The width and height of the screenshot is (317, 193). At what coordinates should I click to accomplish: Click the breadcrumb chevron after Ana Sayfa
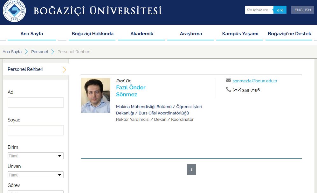(26, 52)
